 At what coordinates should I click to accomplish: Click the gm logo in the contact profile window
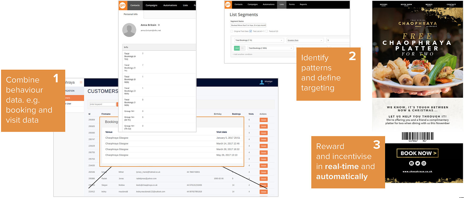122,5
